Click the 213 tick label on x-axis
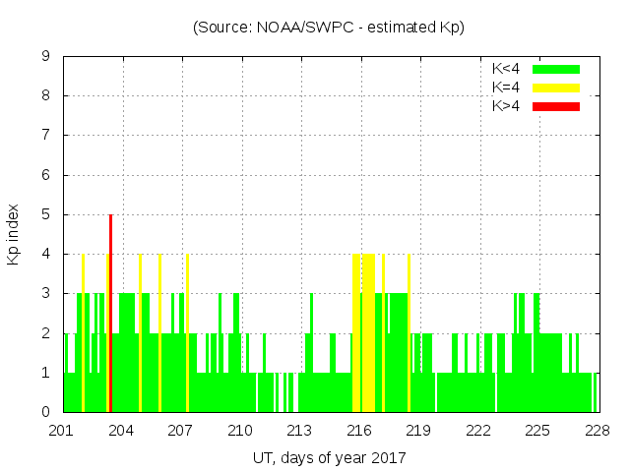 [300, 431]
